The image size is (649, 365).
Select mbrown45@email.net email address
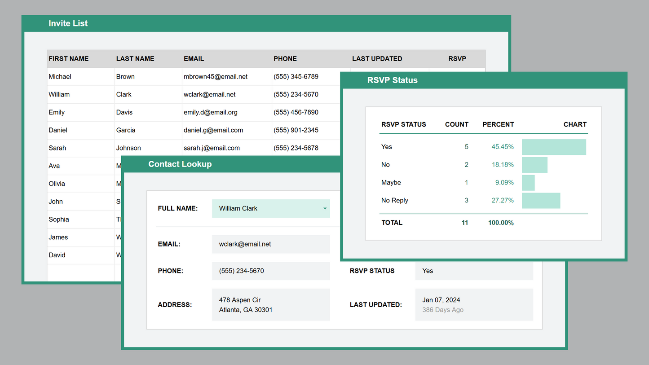(x=215, y=76)
